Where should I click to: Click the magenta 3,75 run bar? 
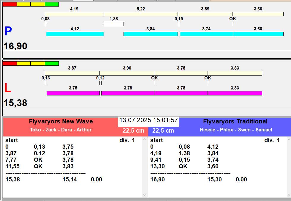coord(73,93)
